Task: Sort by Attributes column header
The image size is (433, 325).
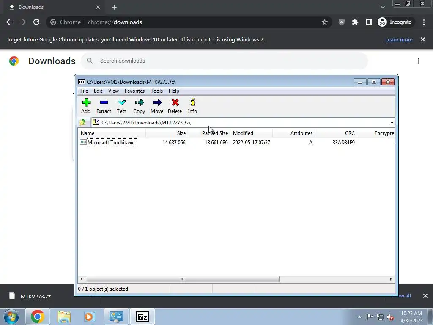Action: coord(293,133)
